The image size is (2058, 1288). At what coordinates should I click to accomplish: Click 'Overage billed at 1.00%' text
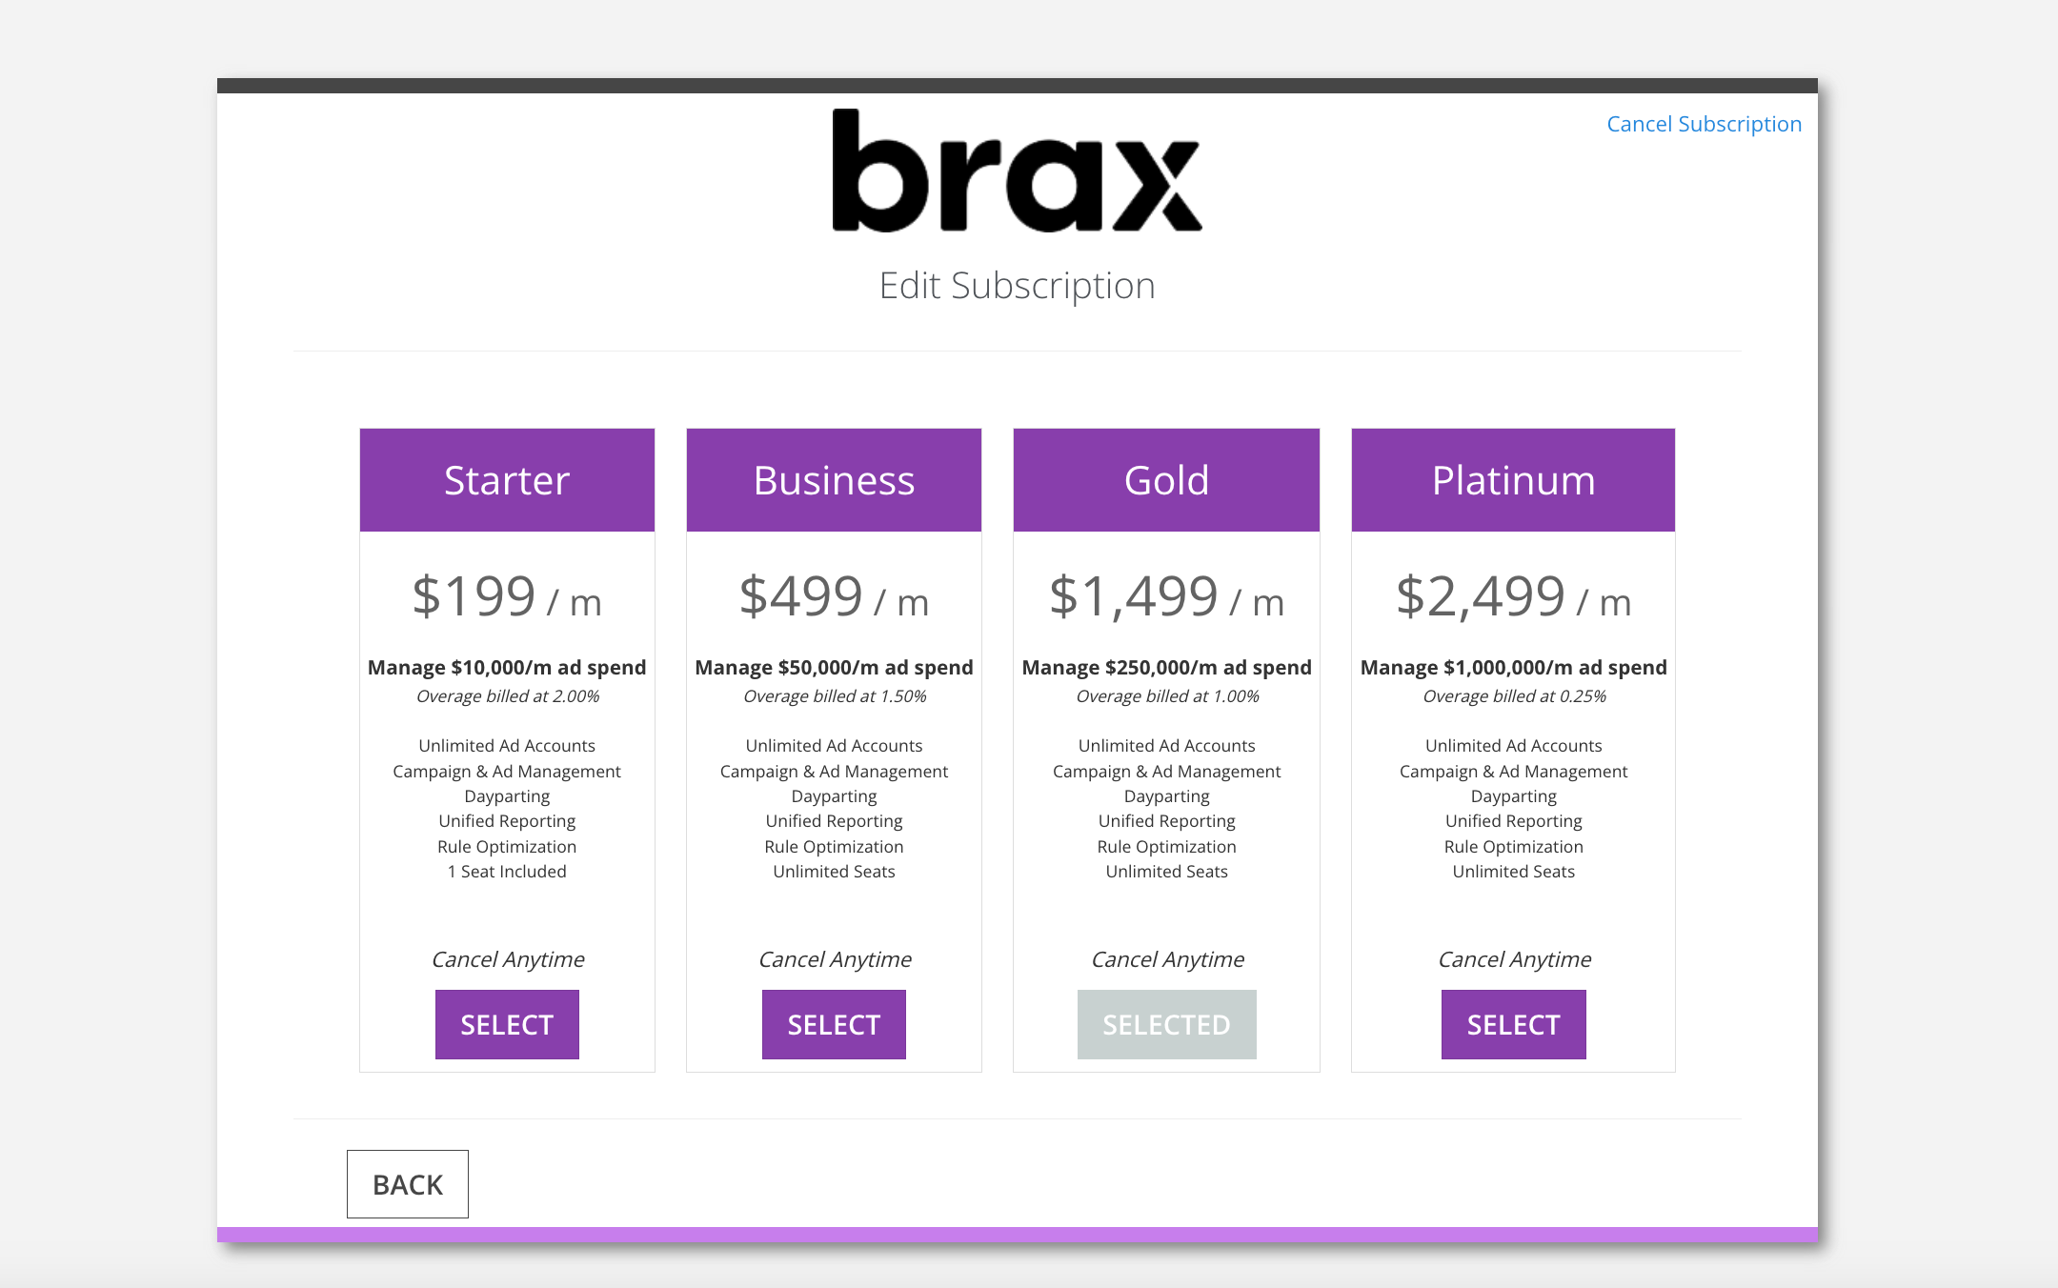[x=1167, y=696]
